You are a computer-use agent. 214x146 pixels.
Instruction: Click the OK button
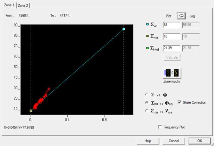tap(200, 141)
